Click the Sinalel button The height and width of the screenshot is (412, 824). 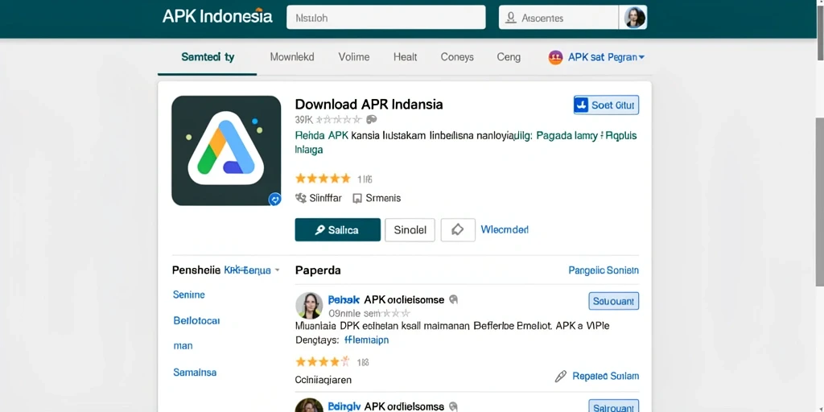410,229
